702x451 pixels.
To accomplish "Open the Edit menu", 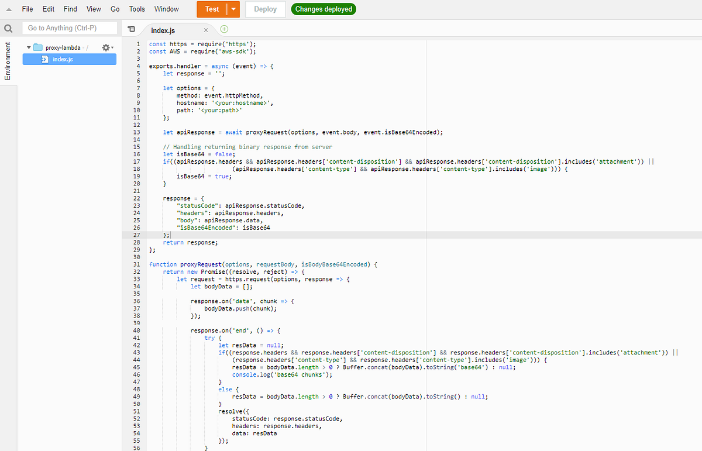I will coord(49,9).
